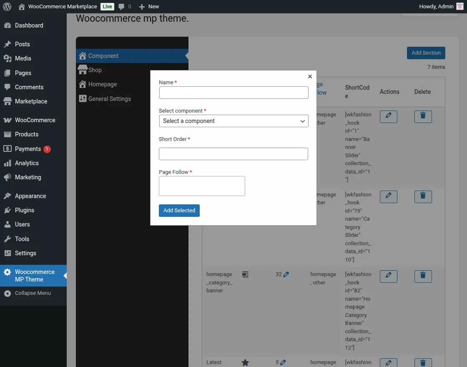The image size is (467, 367).
Task: Select the Component tab
Action: pyautogui.click(x=132, y=56)
